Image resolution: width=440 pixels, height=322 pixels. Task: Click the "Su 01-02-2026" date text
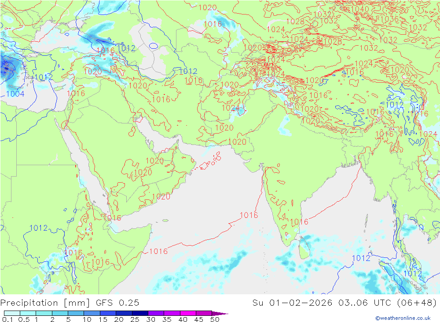pos(293,303)
